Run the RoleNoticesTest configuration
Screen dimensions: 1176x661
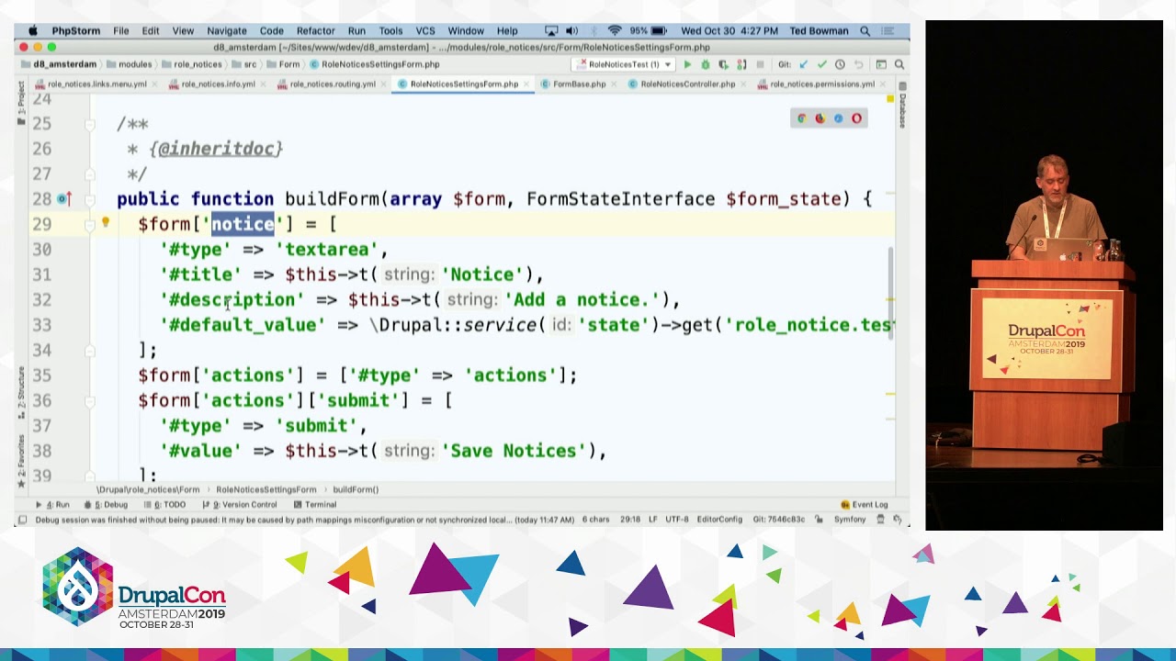[x=687, y=64]
